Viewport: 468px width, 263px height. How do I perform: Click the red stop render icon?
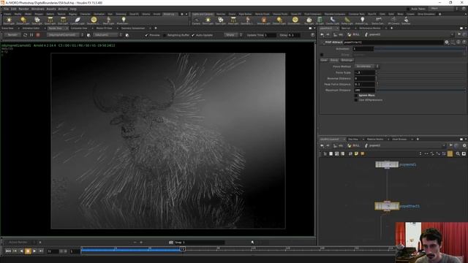click(x=38, y=35)
